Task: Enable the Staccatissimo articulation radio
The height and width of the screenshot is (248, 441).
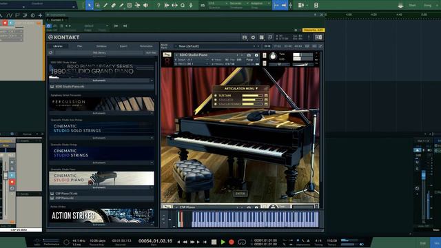Action: coord(216,104)
